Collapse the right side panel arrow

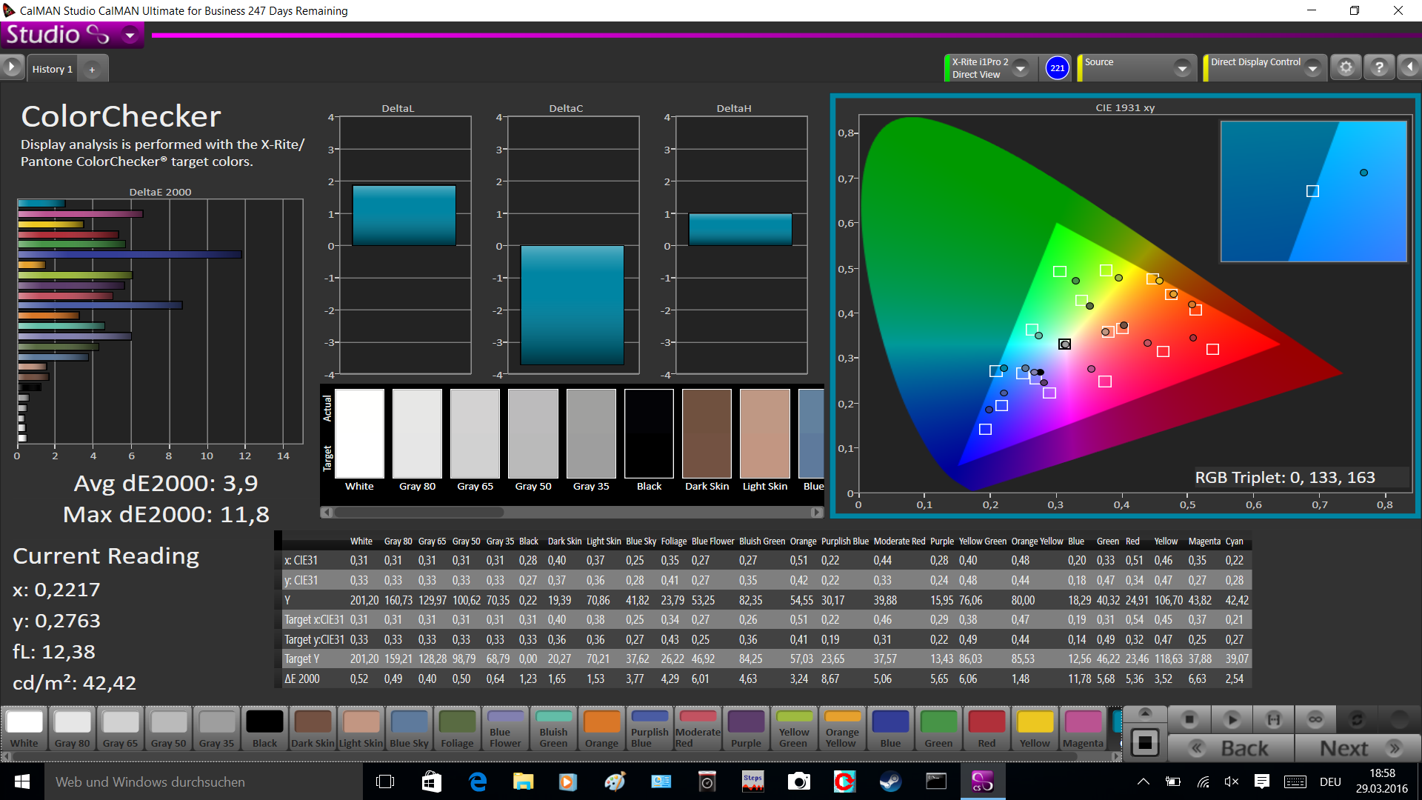point(1409,67)
